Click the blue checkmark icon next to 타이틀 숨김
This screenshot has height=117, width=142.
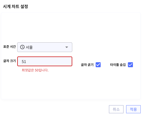(130, 65)
